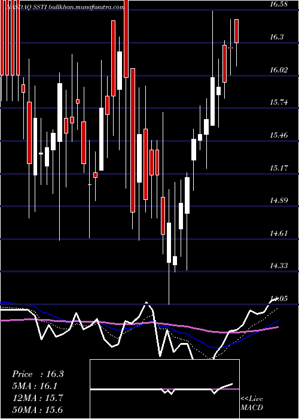Click the 5MA : 16.1 value

[35, 386]
